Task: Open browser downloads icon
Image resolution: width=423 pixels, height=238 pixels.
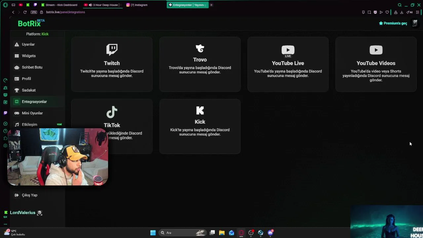Action: click(x=402, y=12)
